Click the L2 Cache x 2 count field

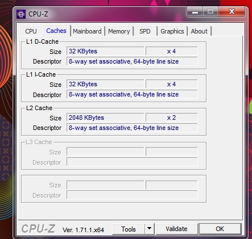pos(172,118)
